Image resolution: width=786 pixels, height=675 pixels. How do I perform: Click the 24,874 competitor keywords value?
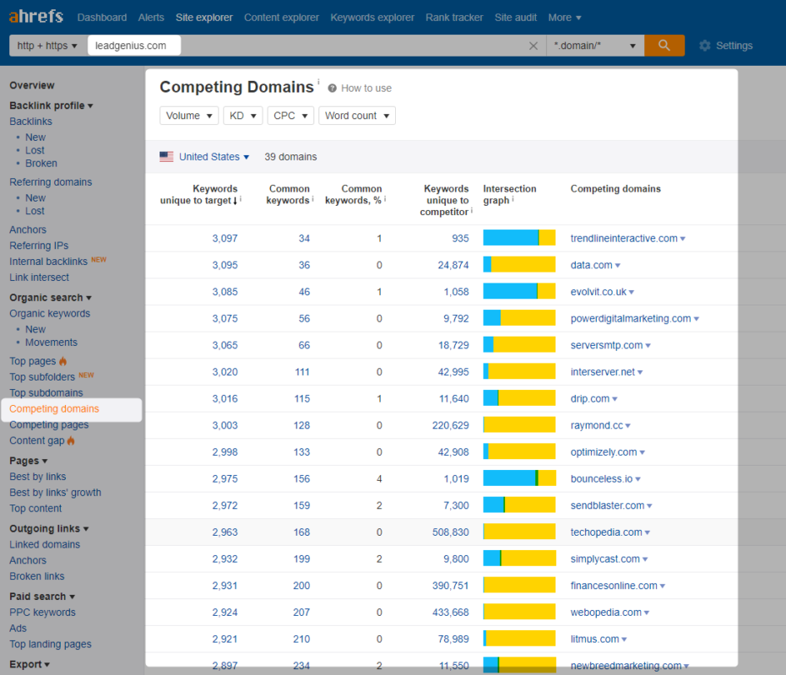453,265
